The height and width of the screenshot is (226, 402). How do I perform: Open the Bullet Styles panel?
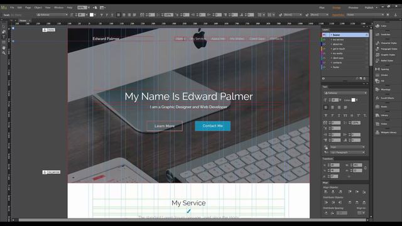(384, 61)
